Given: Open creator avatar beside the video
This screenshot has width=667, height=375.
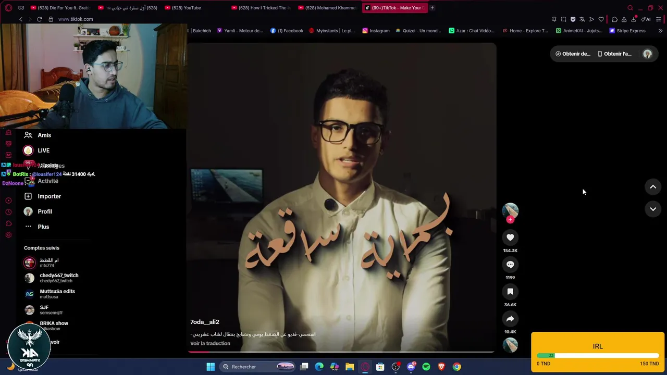Looking at the screenshot, I should point(510,210).
